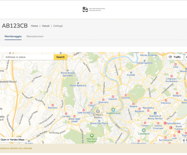Click the Angelski grad star marker
This screenshot has height=155, width=187.
tap(113, 110)
